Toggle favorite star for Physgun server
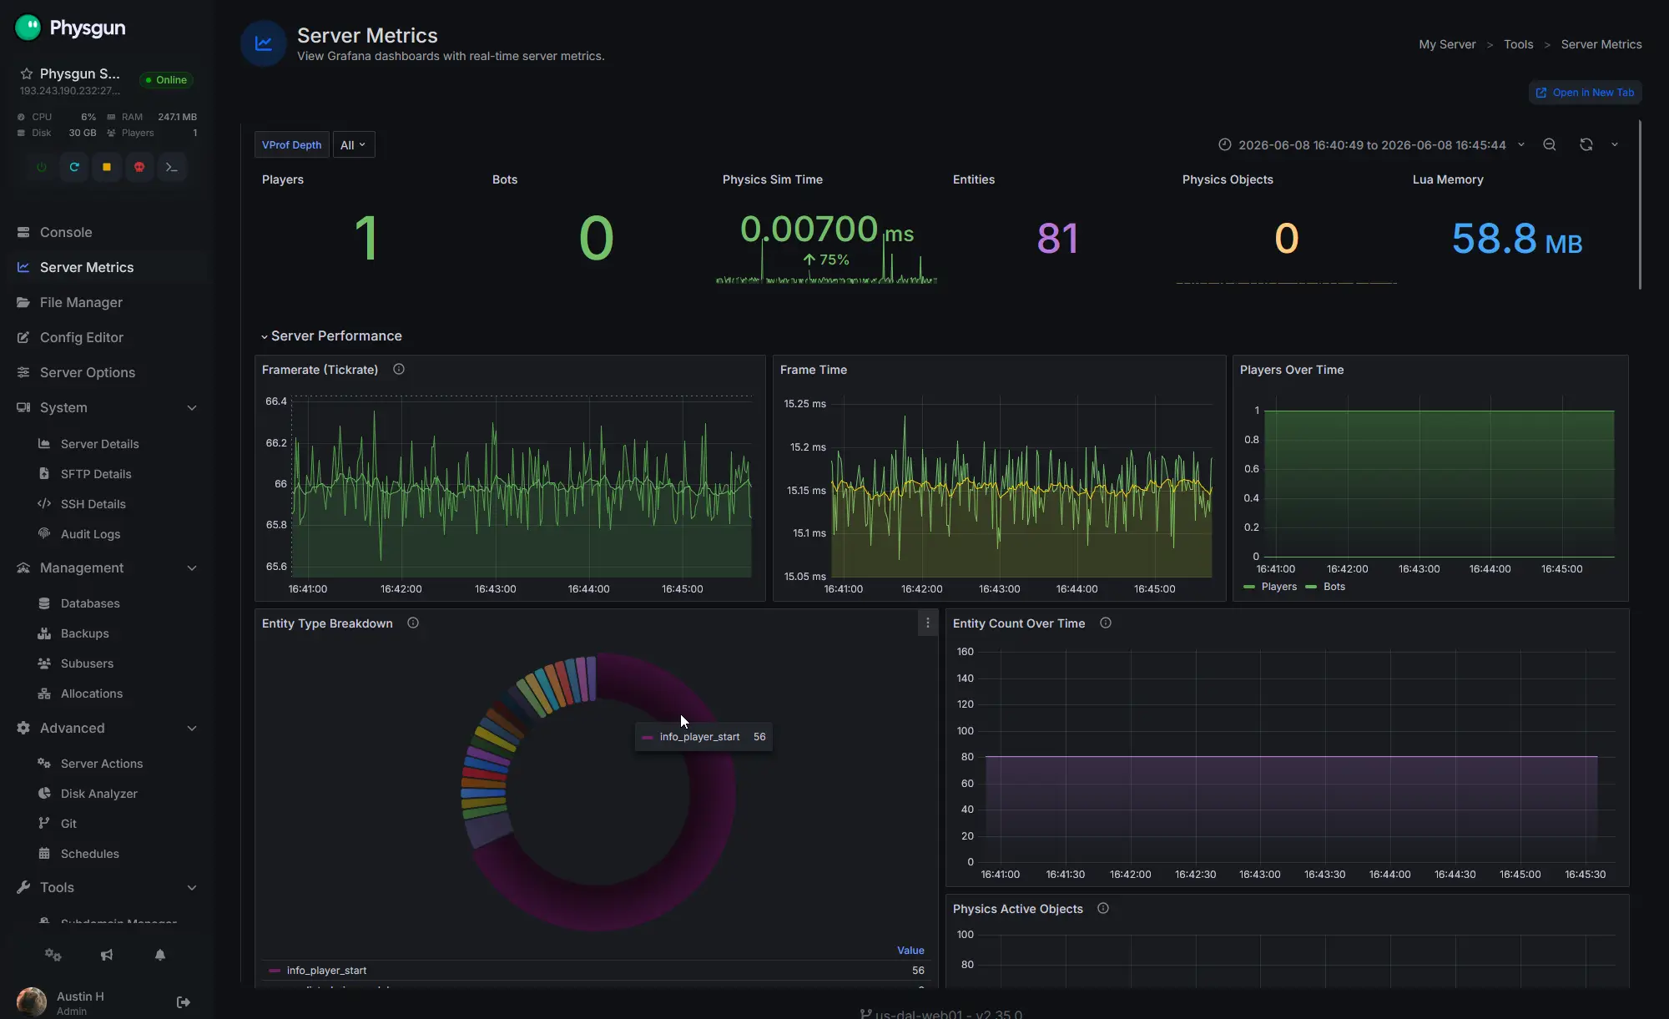This screenshot has width=1669, height=1019. pos(27,73)
